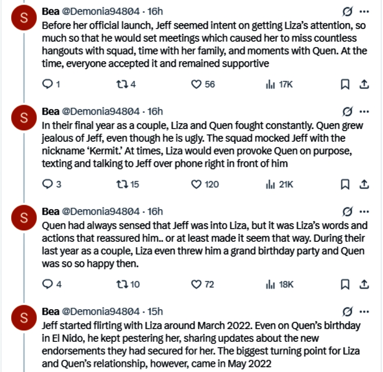View analytics showing 17K views
Viewport: 383px width, 372px height.
click(279, 85)
